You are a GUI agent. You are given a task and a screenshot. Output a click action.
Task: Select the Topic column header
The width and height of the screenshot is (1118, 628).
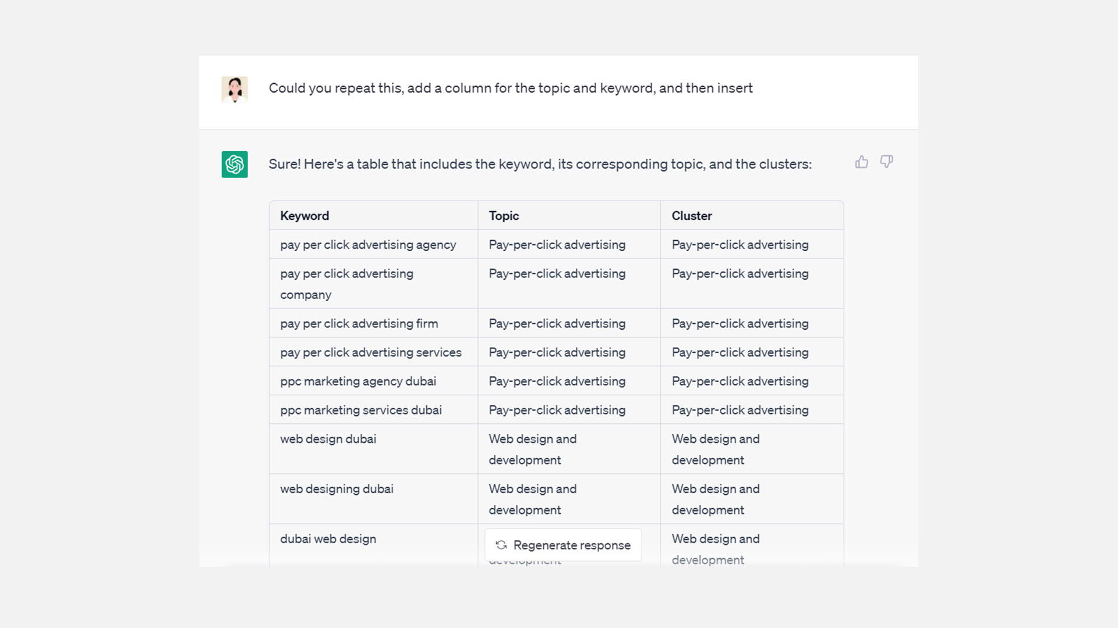[x=503, y=215]
